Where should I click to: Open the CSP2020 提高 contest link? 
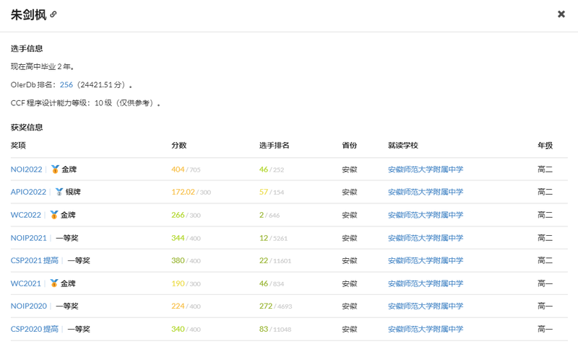pos(35,330)
